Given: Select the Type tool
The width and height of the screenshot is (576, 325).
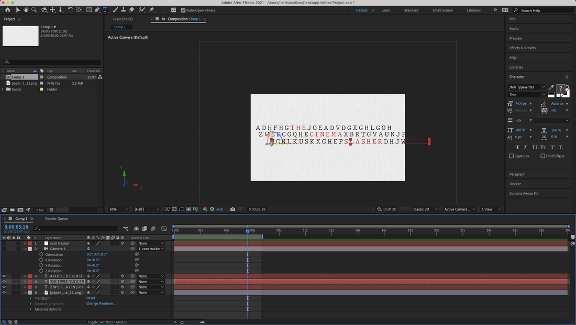Looking at the screenshot, I should (x=105, y=10).
